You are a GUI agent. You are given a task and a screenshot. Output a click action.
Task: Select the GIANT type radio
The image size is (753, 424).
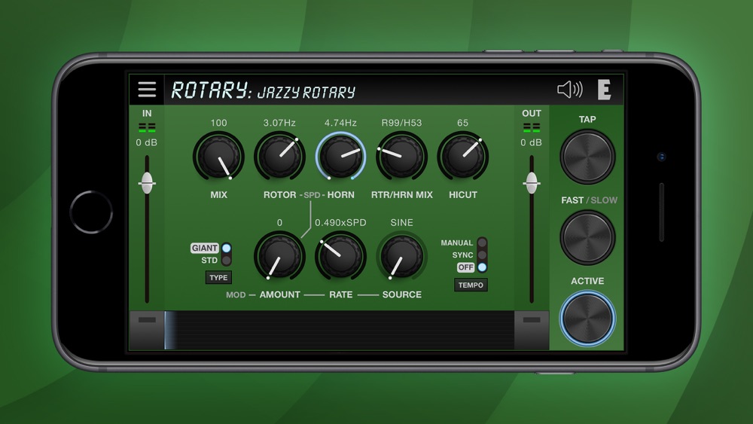[x=226, y=249]
